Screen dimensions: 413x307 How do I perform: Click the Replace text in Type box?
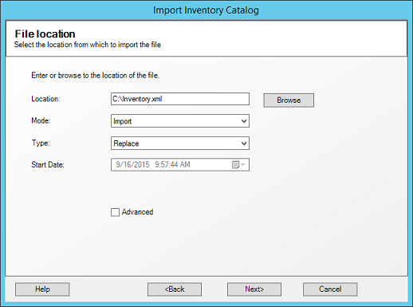point(126,144)
